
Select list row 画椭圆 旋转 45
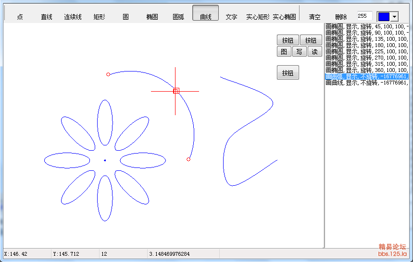pos(367,26)
